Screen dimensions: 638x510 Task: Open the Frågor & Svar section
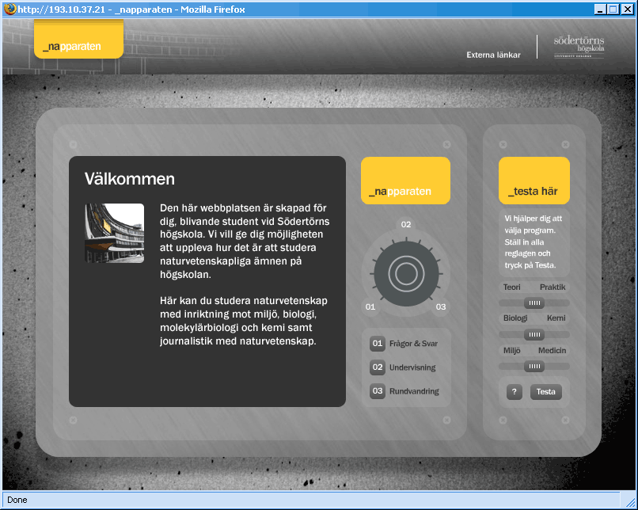pos(413,344)
